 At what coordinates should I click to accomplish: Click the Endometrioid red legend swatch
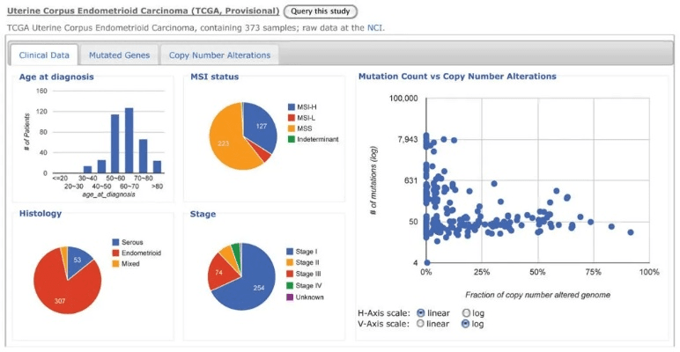click(116, 253)
